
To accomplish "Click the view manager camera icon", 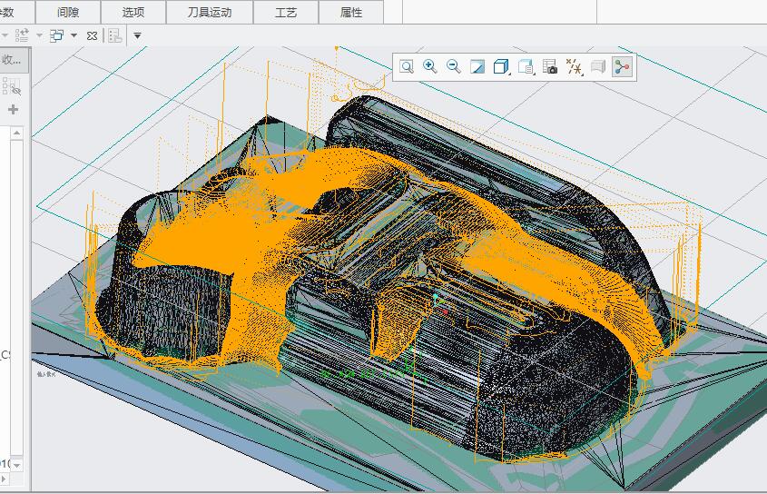I will (549, 66).
